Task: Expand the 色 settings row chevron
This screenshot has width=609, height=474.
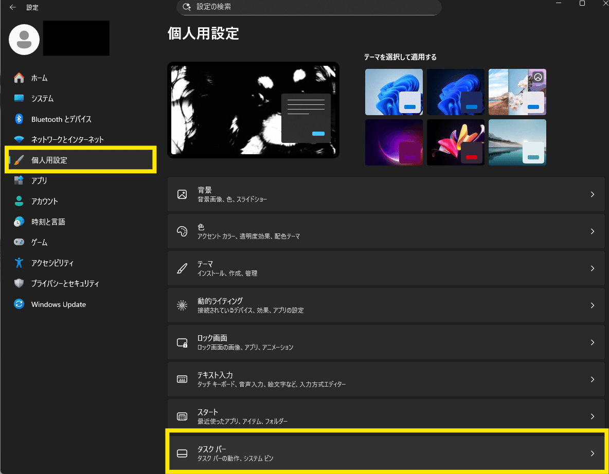Action: tap(592, 231)
